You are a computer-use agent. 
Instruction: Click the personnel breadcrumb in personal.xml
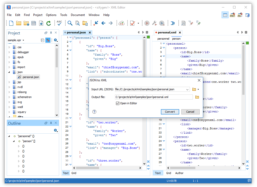(x=163, y=39)
